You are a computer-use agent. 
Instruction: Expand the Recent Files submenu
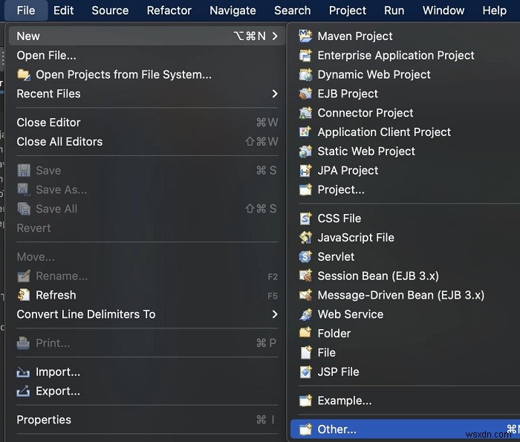275,94
